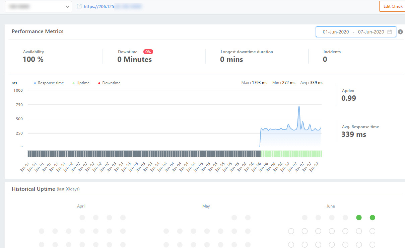Click the Edit Check button
Screen dimensions: 405x248
tap(392, 6)
